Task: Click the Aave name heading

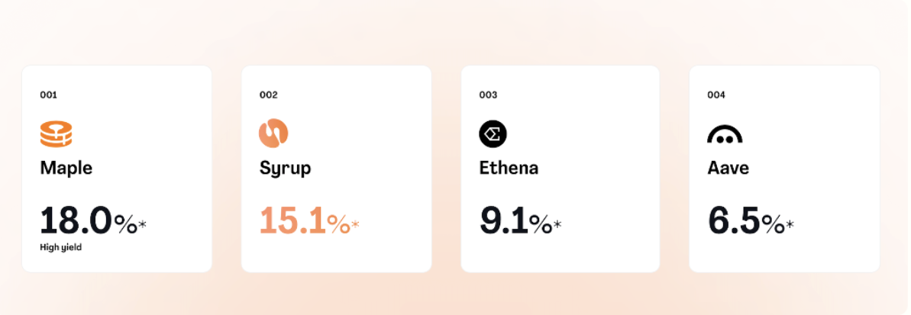Action: [728, 168]
